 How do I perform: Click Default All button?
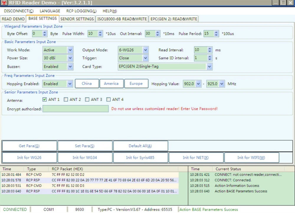140,146
